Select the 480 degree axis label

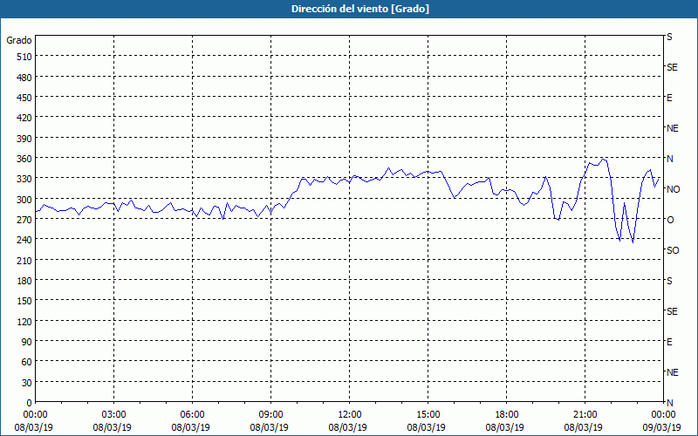(x=24, y=78)
